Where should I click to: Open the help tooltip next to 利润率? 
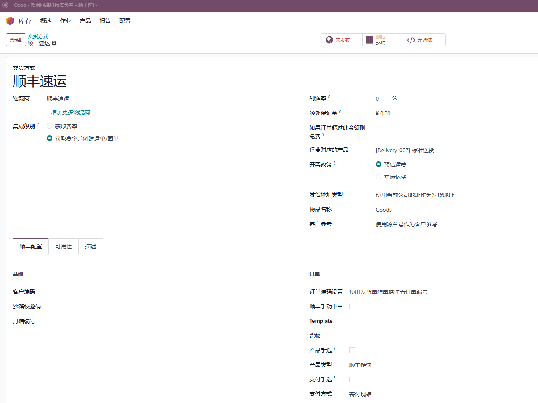tap(329, 97)
